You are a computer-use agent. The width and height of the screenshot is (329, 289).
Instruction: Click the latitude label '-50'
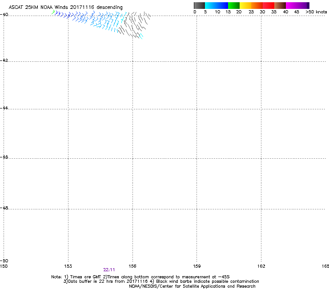4,261
